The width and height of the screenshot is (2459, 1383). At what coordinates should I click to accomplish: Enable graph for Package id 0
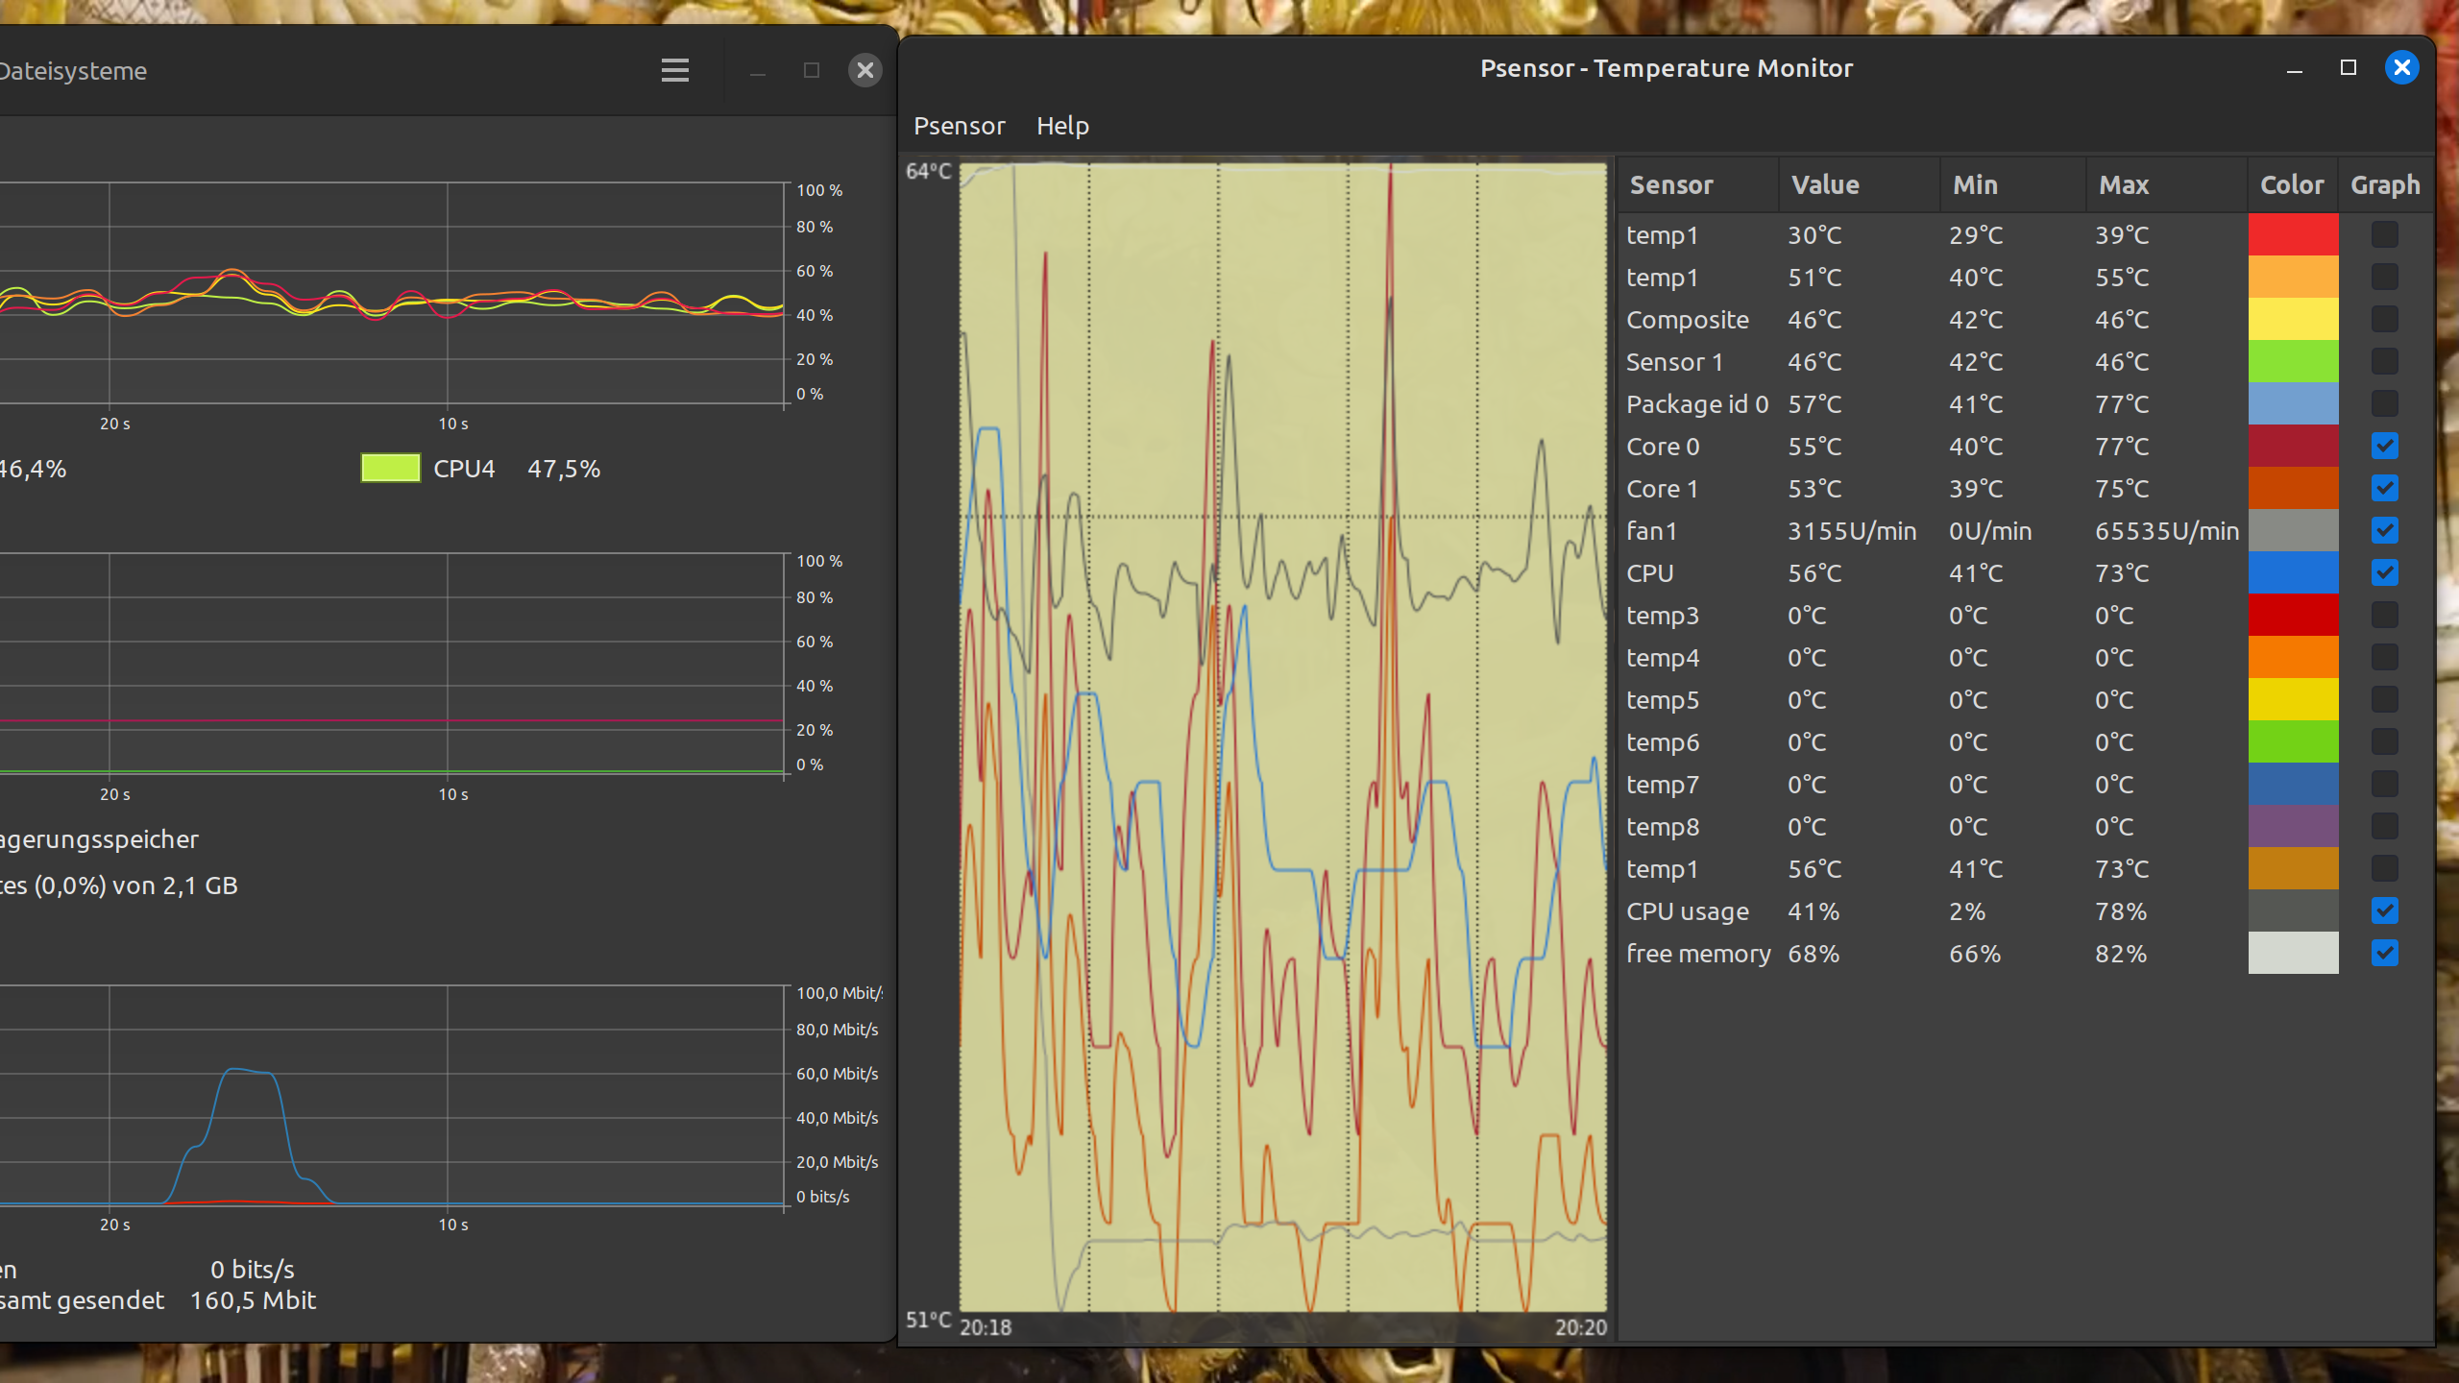2385,404
